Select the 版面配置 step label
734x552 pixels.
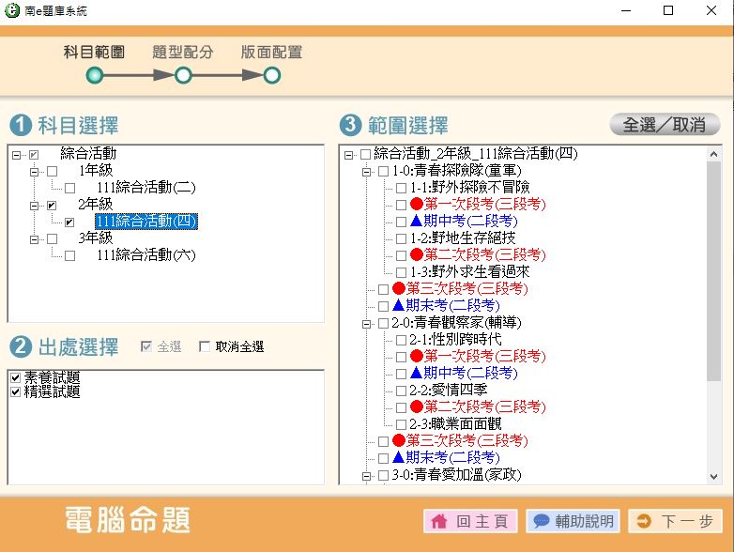click(x=271, y=52)
